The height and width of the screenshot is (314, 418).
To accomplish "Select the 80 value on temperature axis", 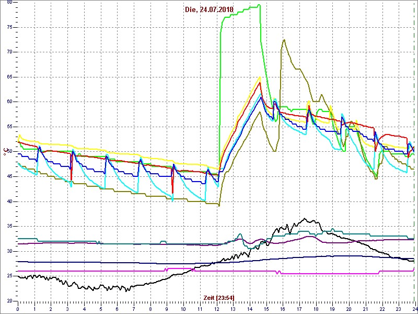I will click(9, 3).
